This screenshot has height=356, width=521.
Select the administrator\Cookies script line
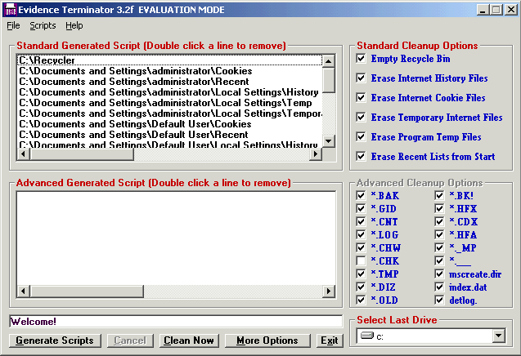[169, 71]
